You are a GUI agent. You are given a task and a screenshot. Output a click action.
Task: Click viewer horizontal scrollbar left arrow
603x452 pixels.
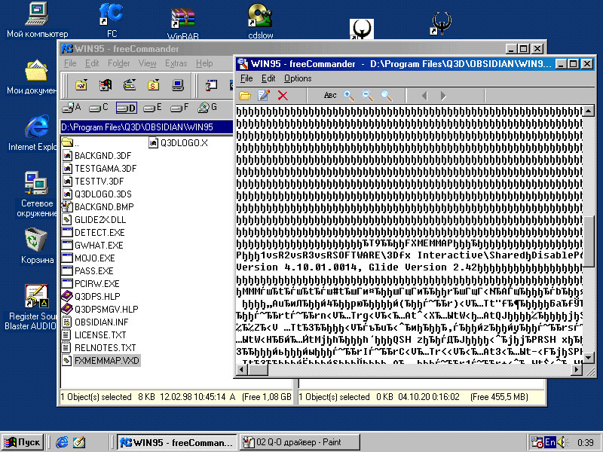pos(242,370)
